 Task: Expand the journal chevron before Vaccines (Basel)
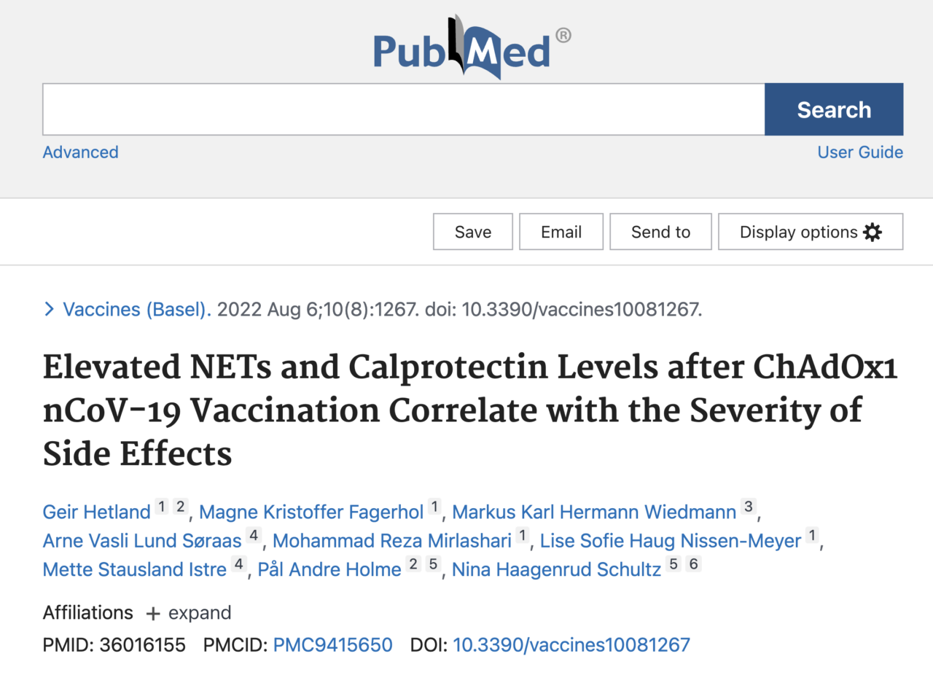[49, 310]
